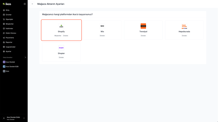Click the Gelen Kutusu inbox icon

coord(4,33)
